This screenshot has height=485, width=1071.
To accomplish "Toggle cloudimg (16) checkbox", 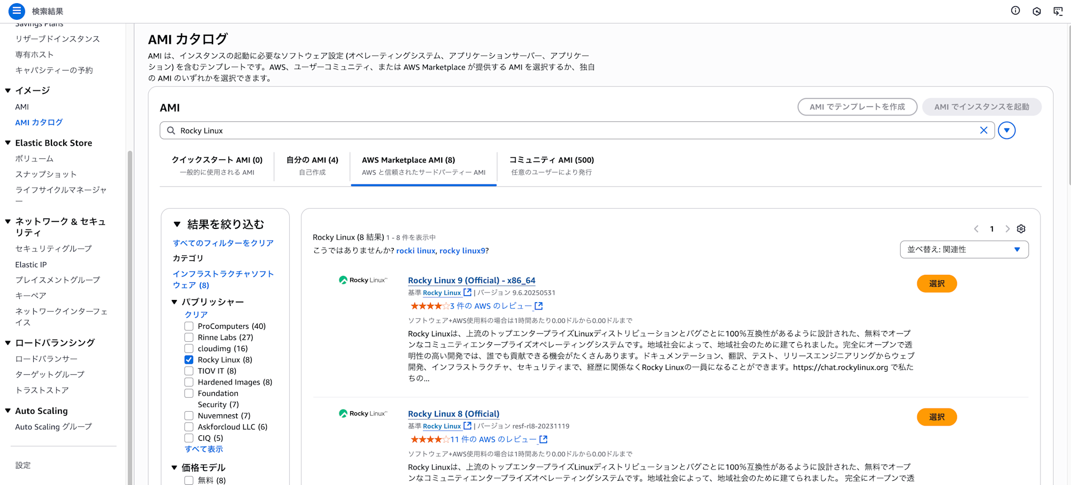I will click(x=189, y=349).
